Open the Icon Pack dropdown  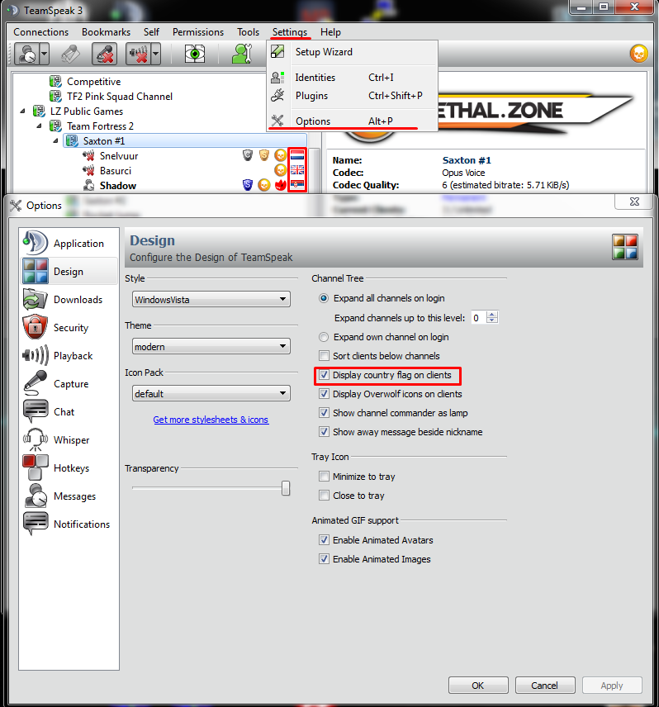pos(211,394)
